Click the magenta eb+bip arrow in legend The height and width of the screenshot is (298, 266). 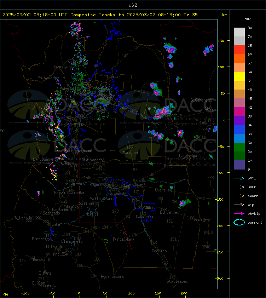coord(239,214)
